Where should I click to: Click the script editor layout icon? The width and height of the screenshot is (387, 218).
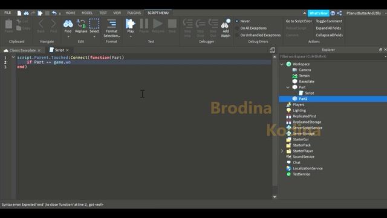(x=272, y=50)
